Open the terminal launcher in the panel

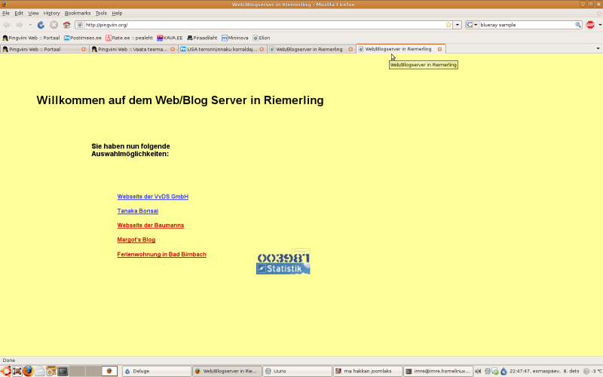[x=63, y=371]
